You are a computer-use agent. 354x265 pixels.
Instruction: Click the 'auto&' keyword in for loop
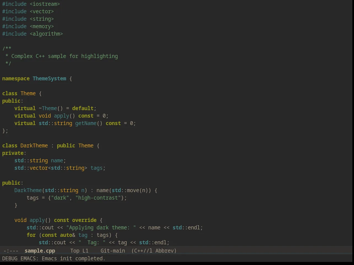tap(67, 235)
